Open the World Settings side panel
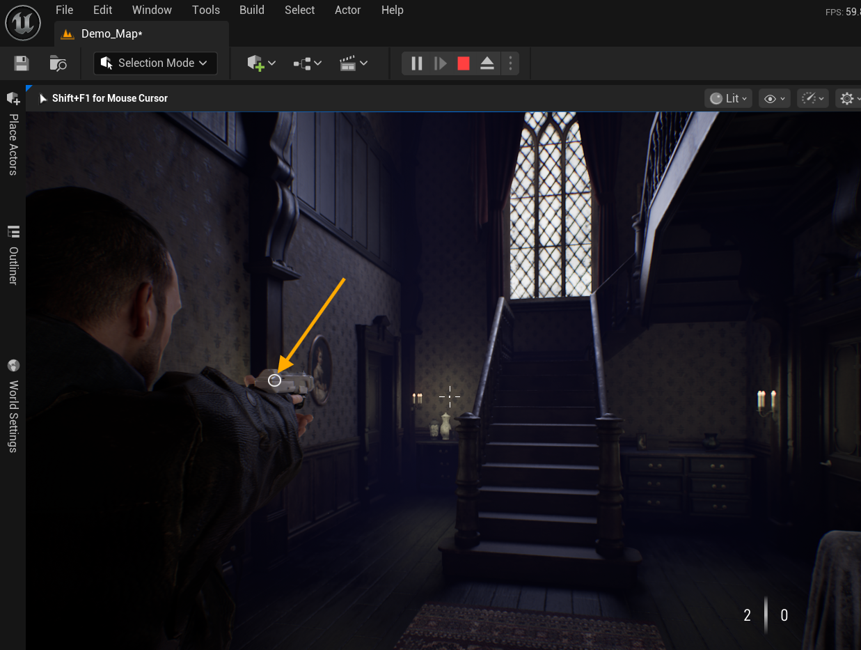The height and width of the screenshot is (650, 861). (x=13, y=406)
